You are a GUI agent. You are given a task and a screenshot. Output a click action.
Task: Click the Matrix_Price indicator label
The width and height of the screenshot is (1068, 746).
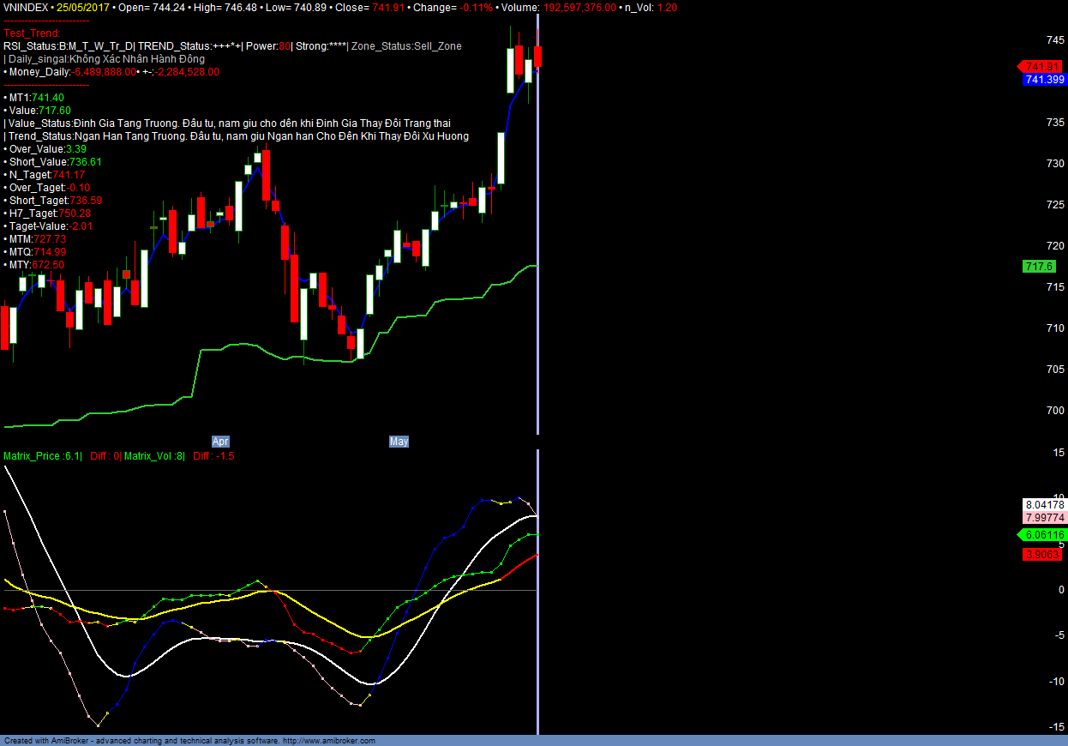[x=43, y=456]
